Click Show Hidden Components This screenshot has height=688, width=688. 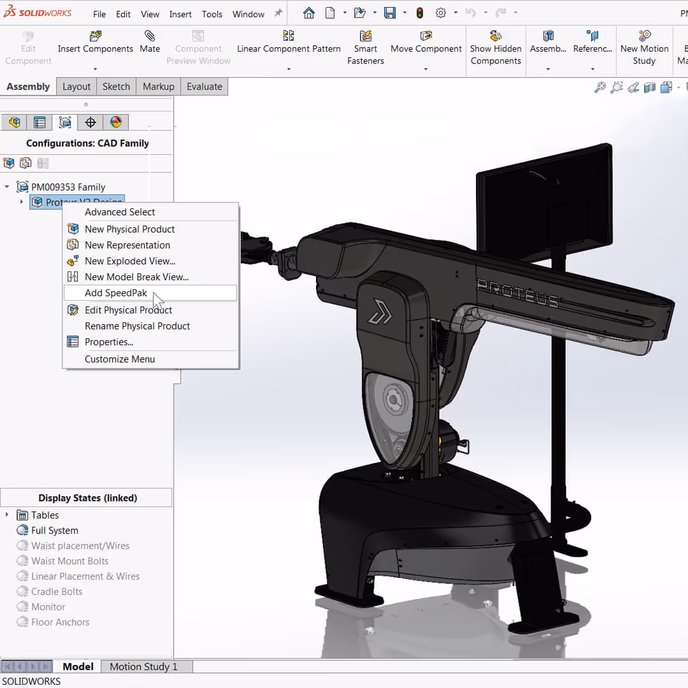[496, 48]
